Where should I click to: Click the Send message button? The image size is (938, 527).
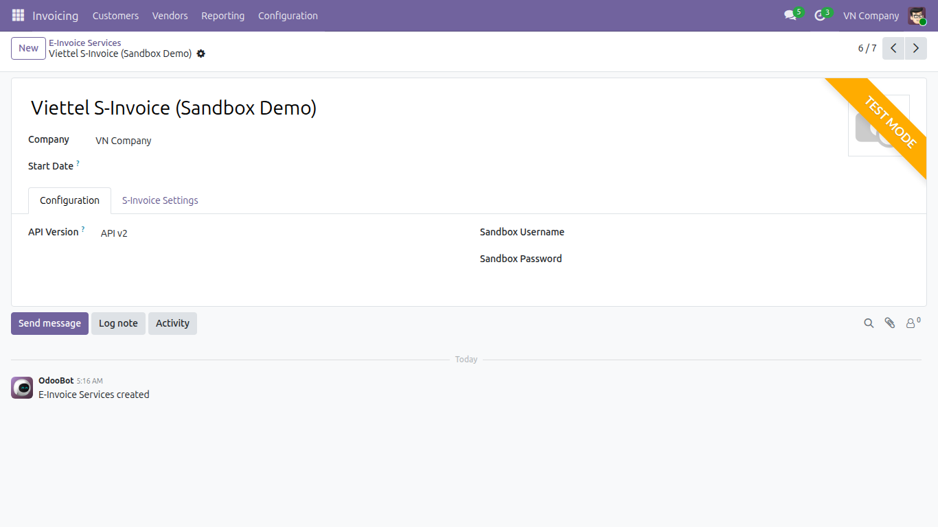click(49, 323)
